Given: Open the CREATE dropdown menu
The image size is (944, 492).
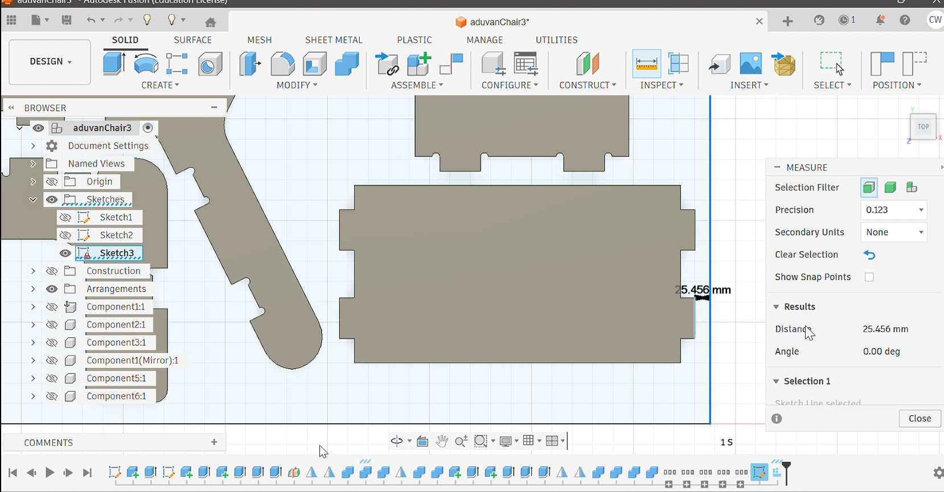Looking at the screenshot, I should pyautogui.click(x=161, y=85).
